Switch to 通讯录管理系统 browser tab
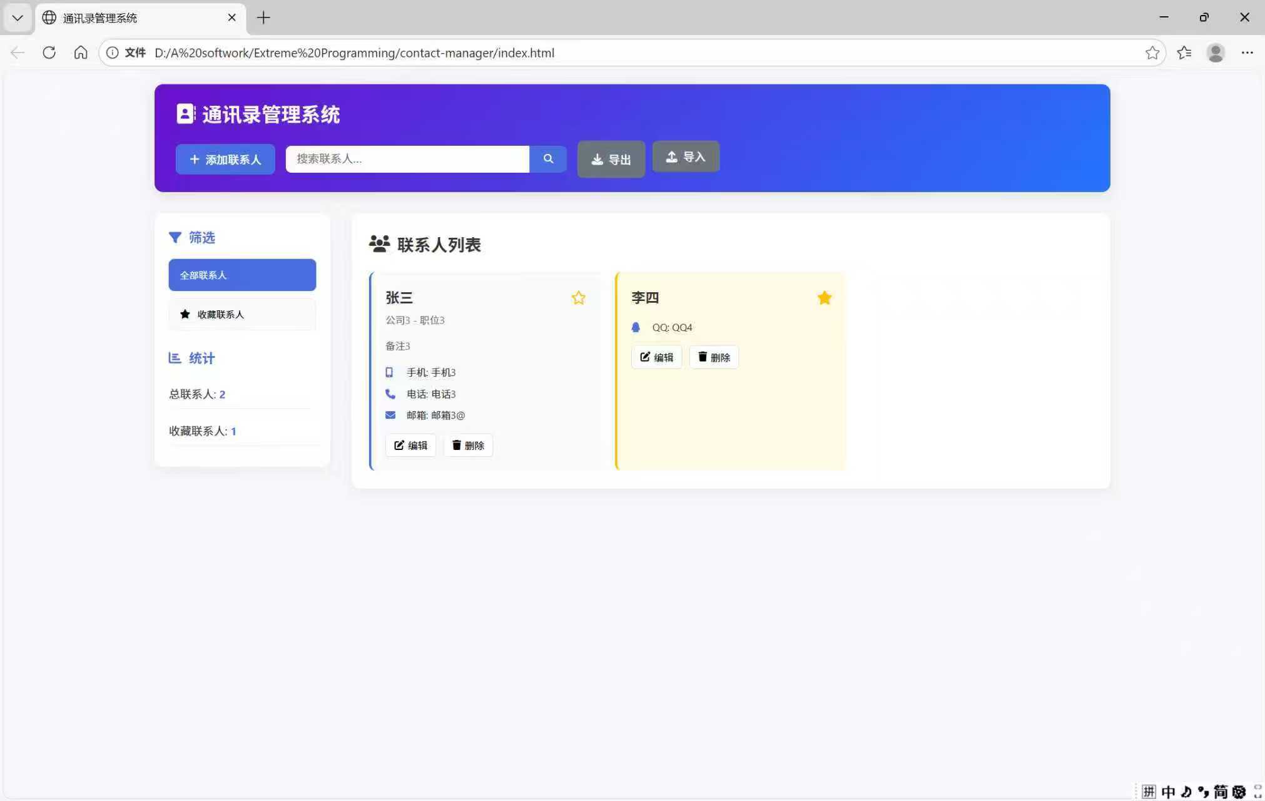The image size is (1265, 801). click(141, 18)
